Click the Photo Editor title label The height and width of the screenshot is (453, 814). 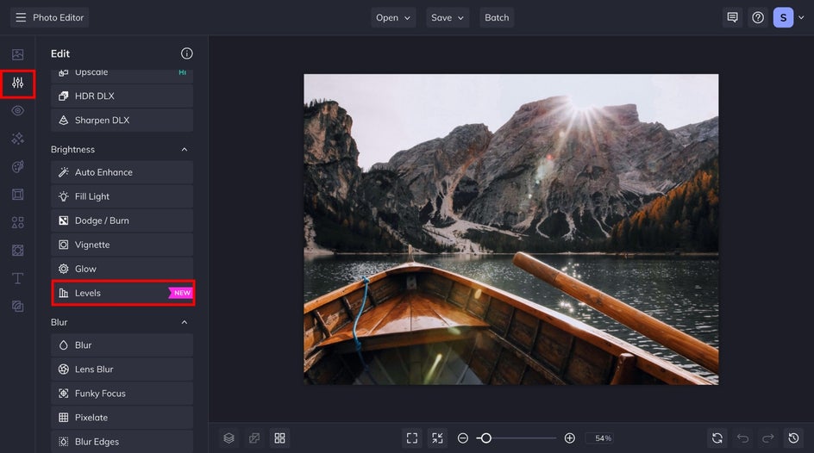58,17
